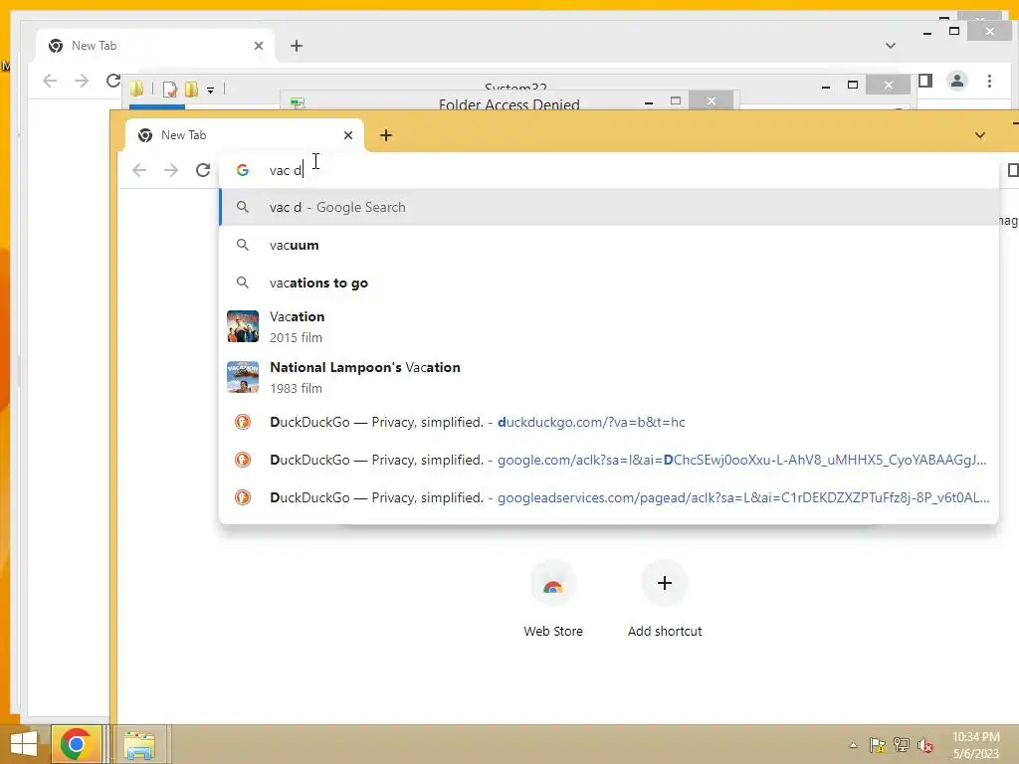This screenshot has height=764, width=1019.
Task: Select the Vacation 2015 film suggestion
Action: click(609, 326)
